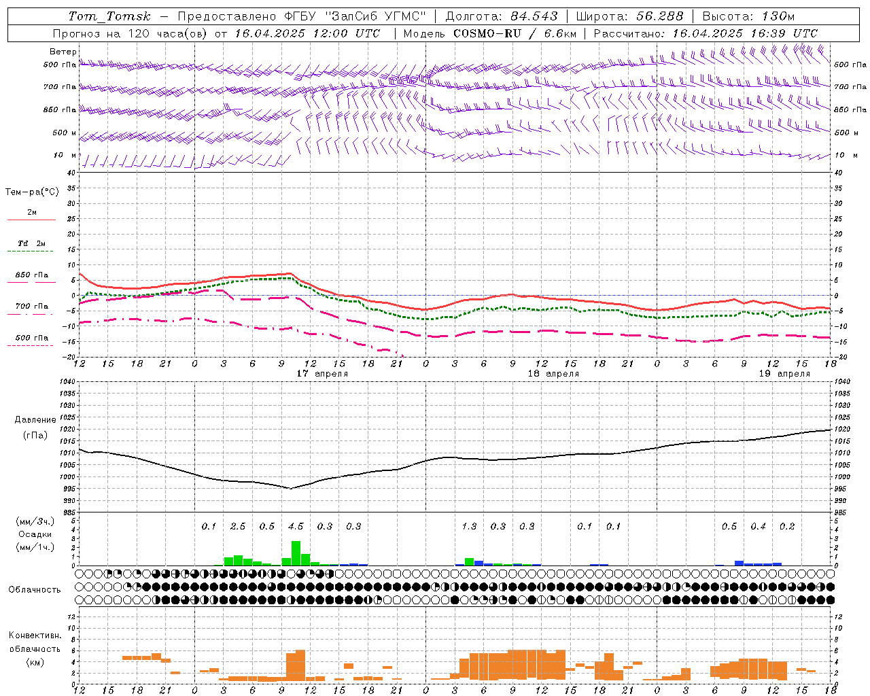This screenshot has height=696, width=870.
Task: Click the 'Модель COSMO-RU / 6.6км' text
Action: 490,33
